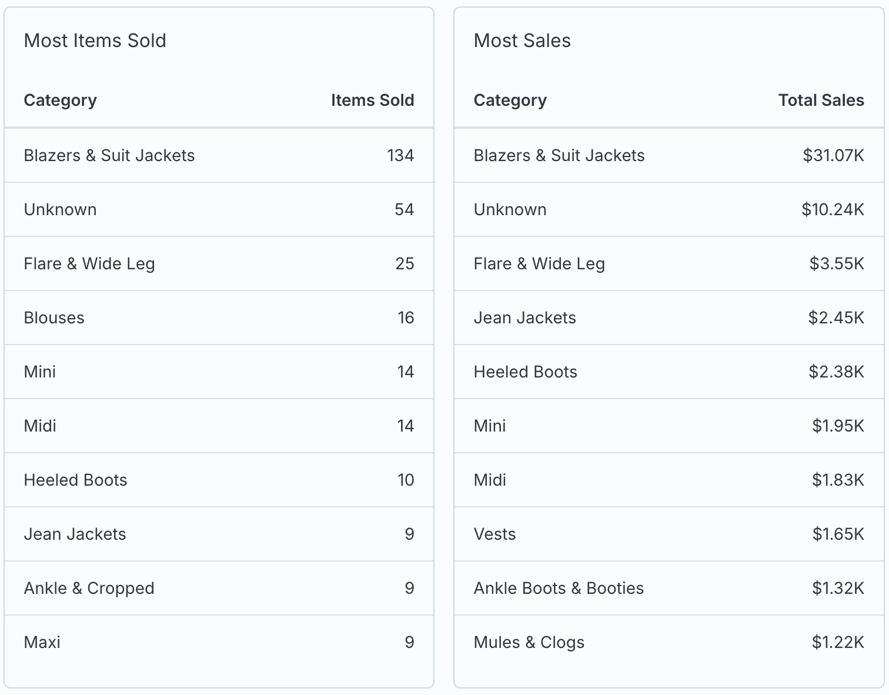Open the Vests sales row
The height and width of the screenshot is (695, 889).
tap(669, 534)
